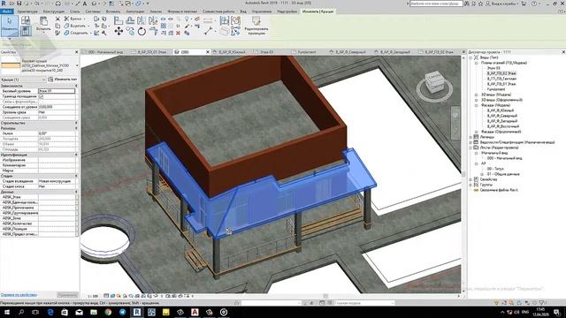
Task: Click the ViewCube in the 3D view
Action: [434, 82]
